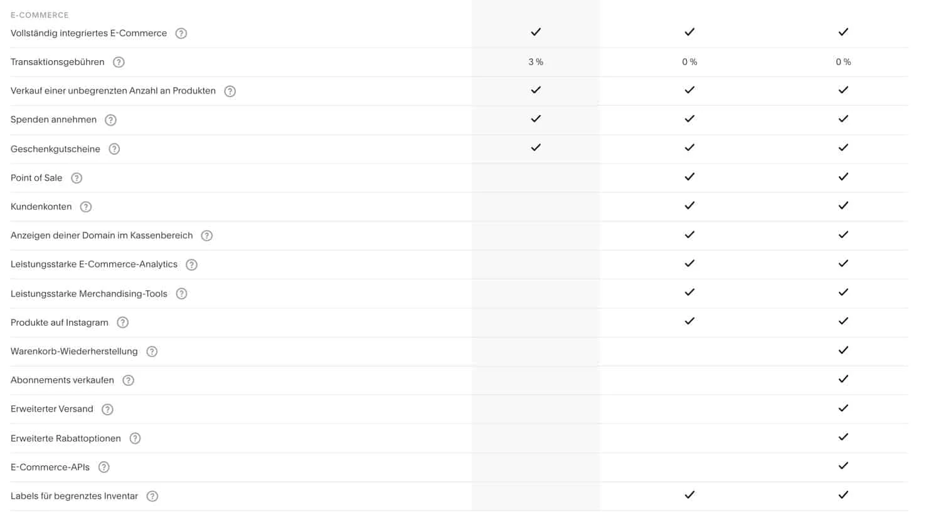Open the help icon next to Transaktionsgebühren
Viewport: 941px width, 530px height.
click(119, 62)
